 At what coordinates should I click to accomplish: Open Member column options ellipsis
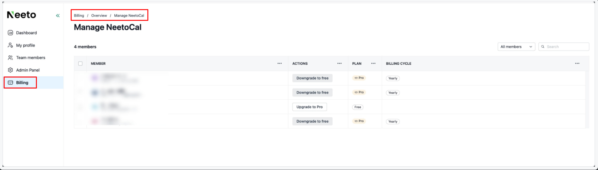coord(279,64)
